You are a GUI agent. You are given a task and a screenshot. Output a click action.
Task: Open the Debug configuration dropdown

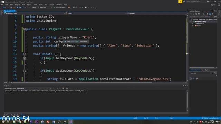click(35, 8)
